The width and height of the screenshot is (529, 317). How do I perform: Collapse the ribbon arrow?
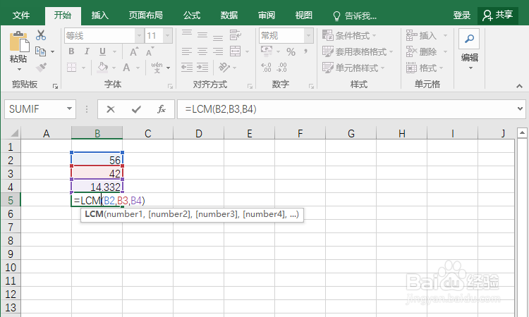(520, 86)
